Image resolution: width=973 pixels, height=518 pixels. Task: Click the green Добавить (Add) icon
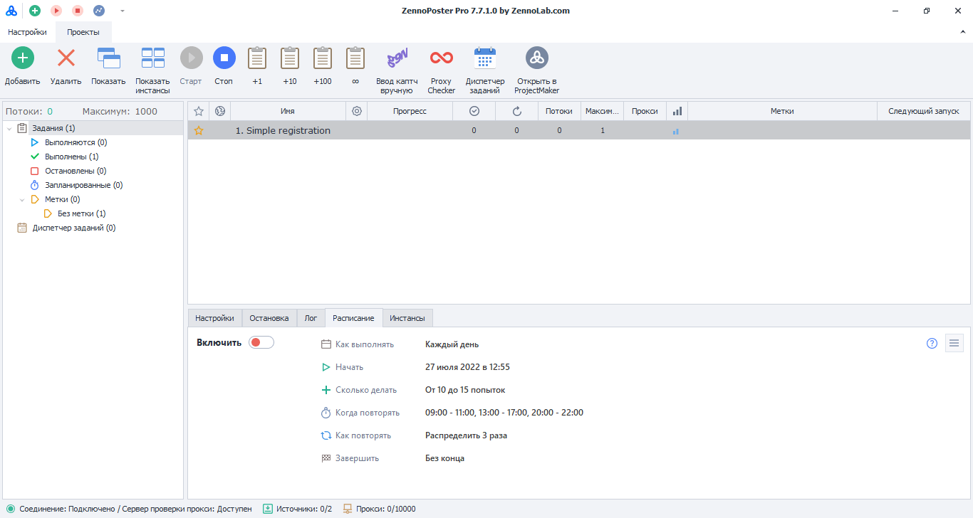click(x=23, y=58)
